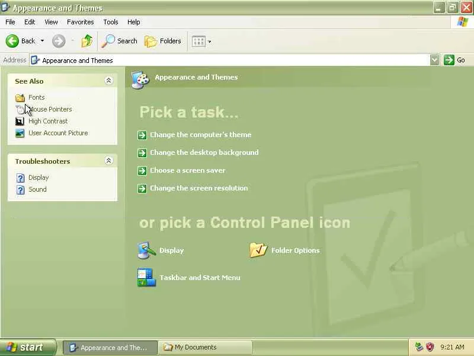Viewport: 474px width, 356px height.
Task: Click the address bar Appearance and Themes icon
Action: [36, 61]
